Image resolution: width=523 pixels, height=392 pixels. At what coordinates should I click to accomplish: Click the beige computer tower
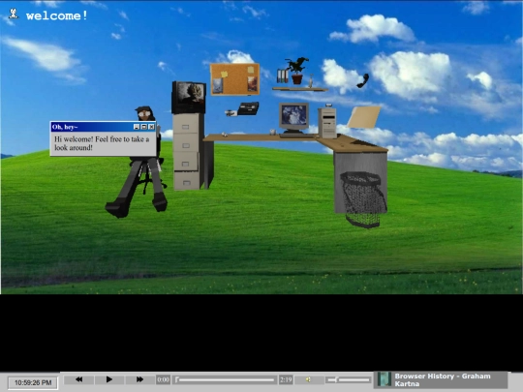pos(327,122)
